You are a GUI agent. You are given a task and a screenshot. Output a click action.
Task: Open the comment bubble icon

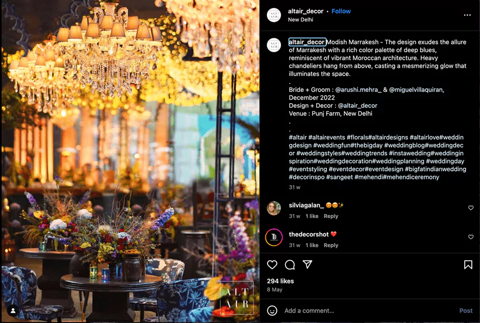[290, 264]
